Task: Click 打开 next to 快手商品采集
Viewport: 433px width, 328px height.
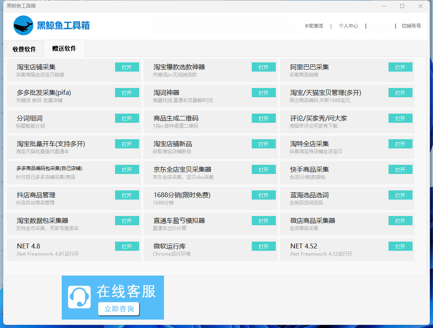Action: pos(400,170)
